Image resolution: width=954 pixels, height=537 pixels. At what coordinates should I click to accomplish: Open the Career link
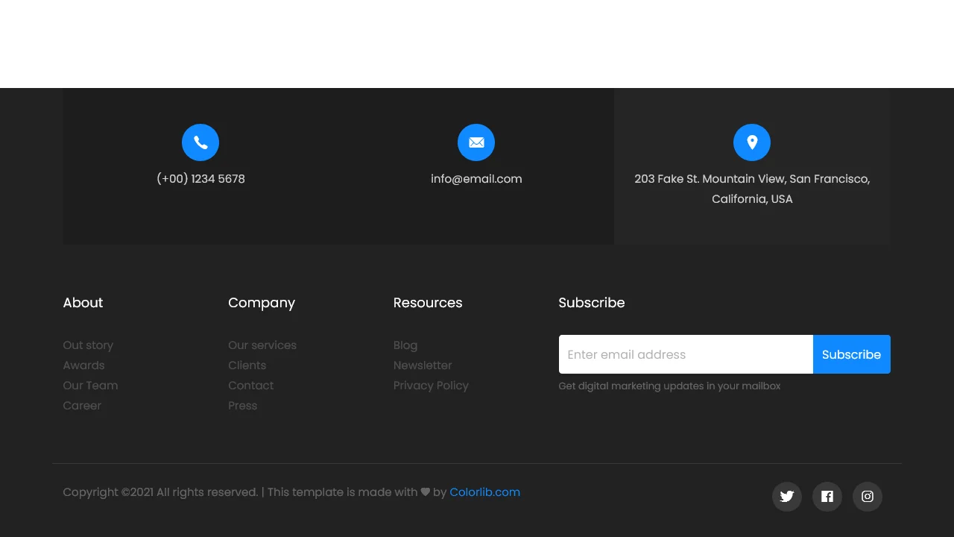tap(82, 406)
